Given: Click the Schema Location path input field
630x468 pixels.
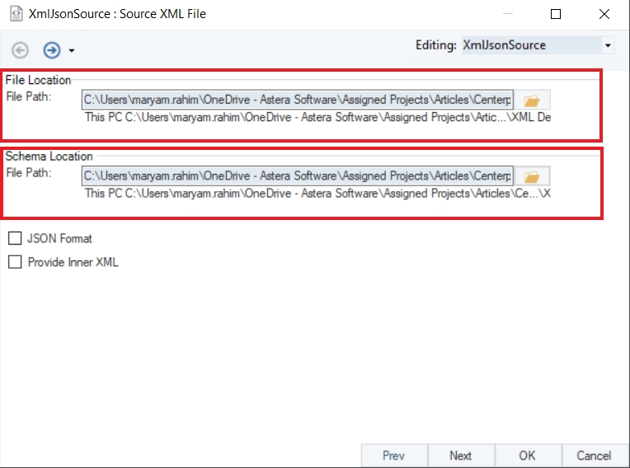Looking at the screenshot, I should 298,175.
